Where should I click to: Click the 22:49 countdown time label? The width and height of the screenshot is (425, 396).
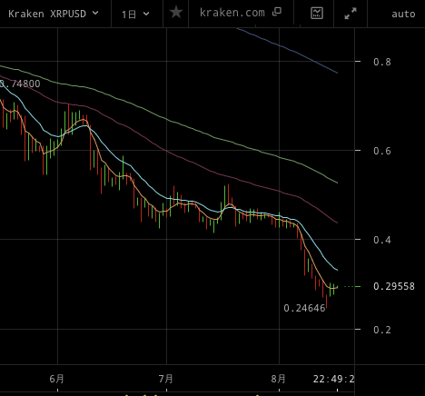[x=333, y=379]
